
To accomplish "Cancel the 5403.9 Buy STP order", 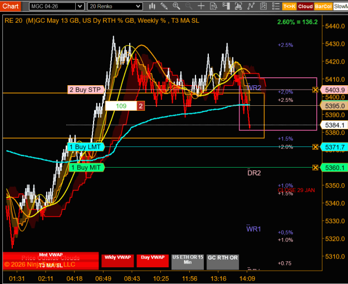I will pyautogui.click(x=315, y=90).
